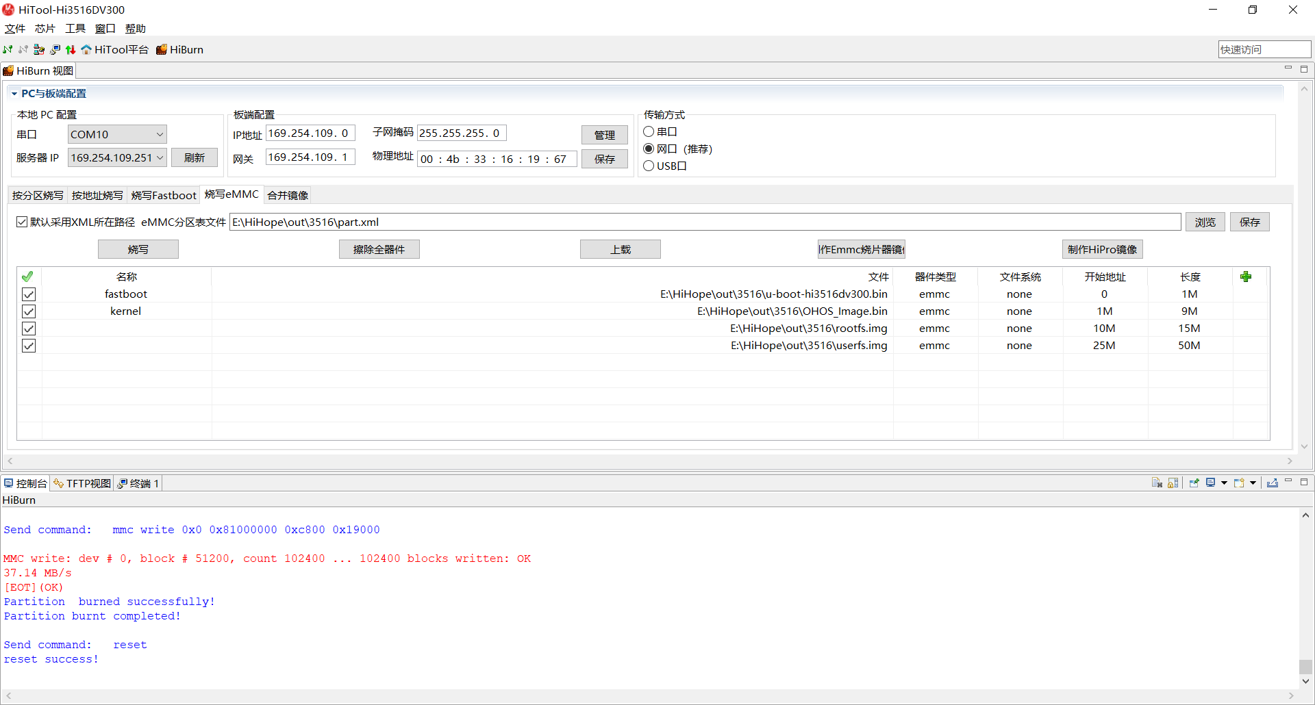1315x705 pixels.
Task: Select the 控制台 console tab
Action: (x=25, y=483)
